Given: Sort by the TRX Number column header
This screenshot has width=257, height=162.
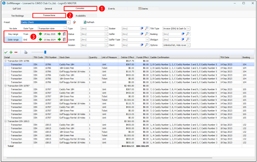Looking at the screenshot, I should click(x=52, y=57).
